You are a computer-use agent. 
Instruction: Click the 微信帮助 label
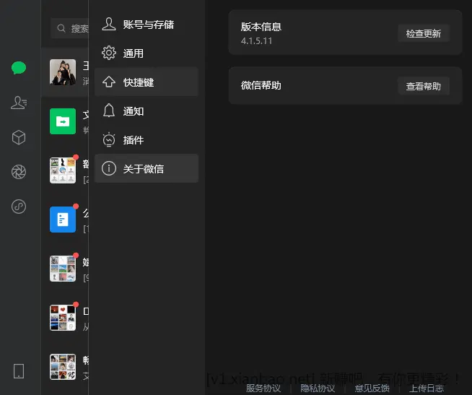pos(261,85)
